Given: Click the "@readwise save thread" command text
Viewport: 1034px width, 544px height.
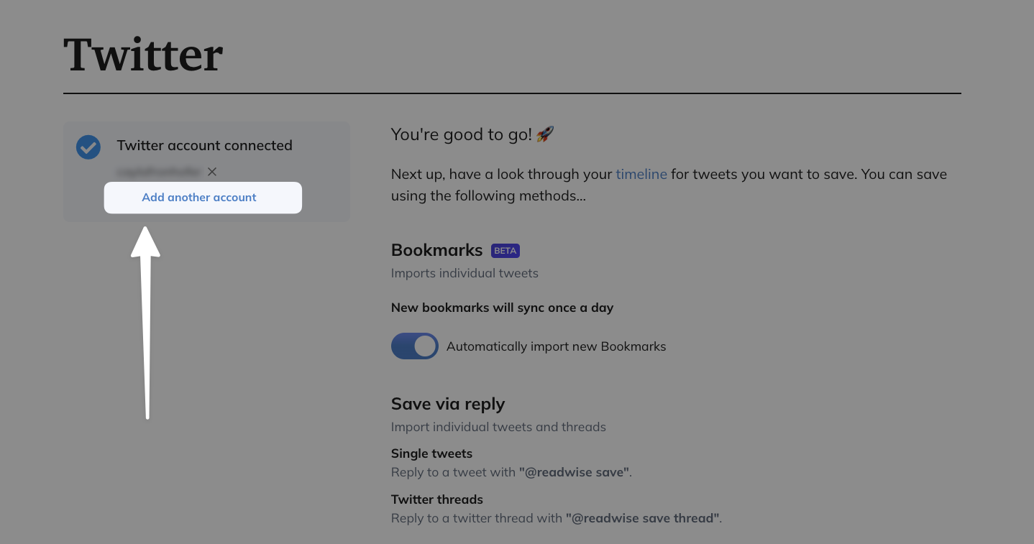Looking at the screenshot, I should coord(643,518).
